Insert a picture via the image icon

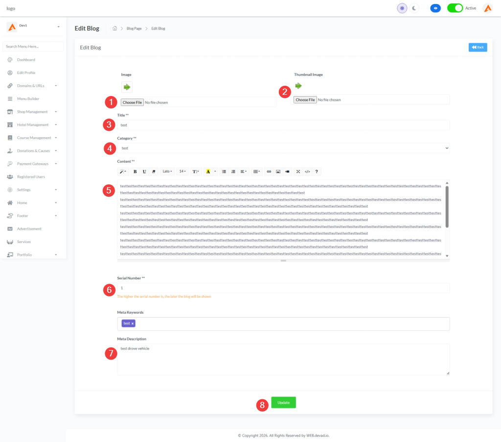pos(278,172)
